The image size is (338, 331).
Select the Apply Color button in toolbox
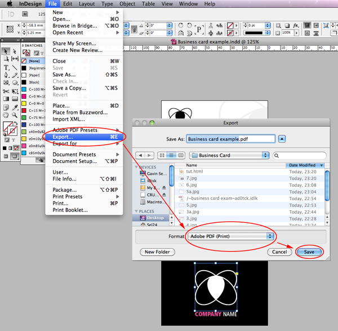coord(5,148)
